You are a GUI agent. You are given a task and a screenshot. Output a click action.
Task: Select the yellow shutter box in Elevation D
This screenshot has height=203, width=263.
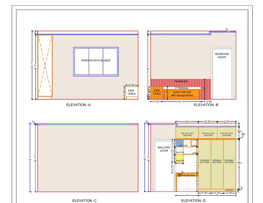pos(180,159)
